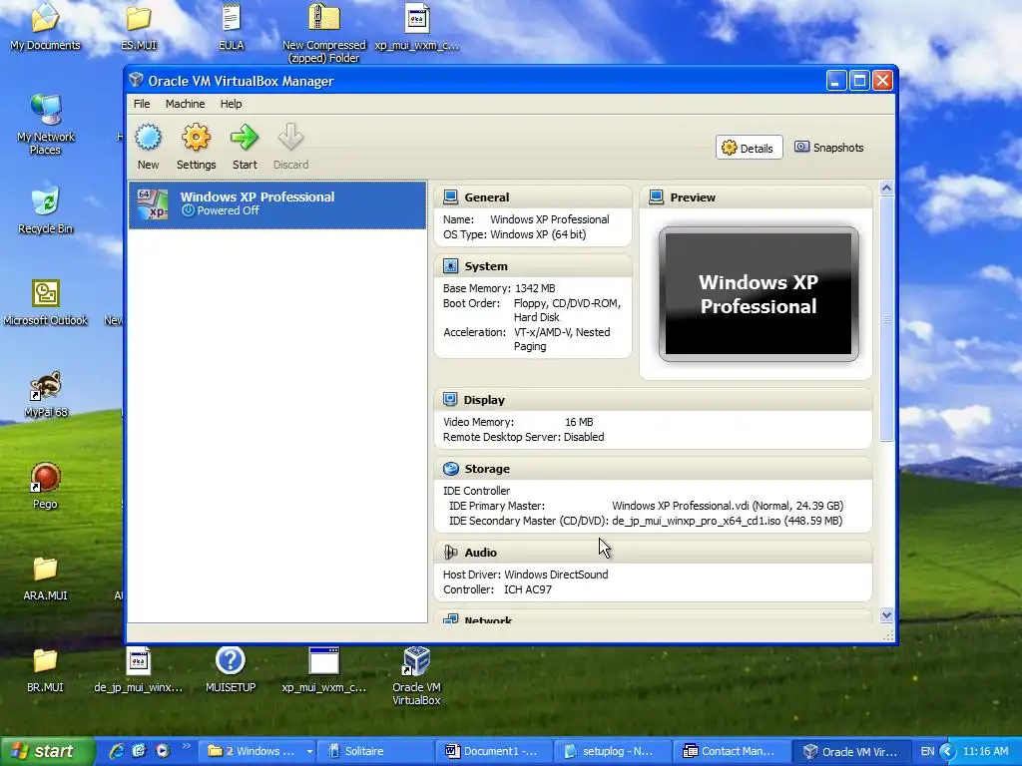Select Windows XP Professional VM entry
This screenshot has height=766, width=1022.
pos(277,205)
